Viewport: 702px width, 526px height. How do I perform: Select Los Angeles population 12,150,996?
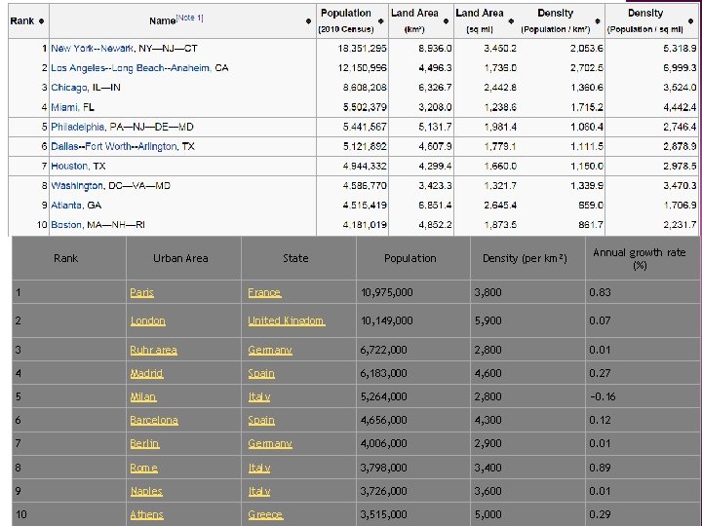[362, 68]
